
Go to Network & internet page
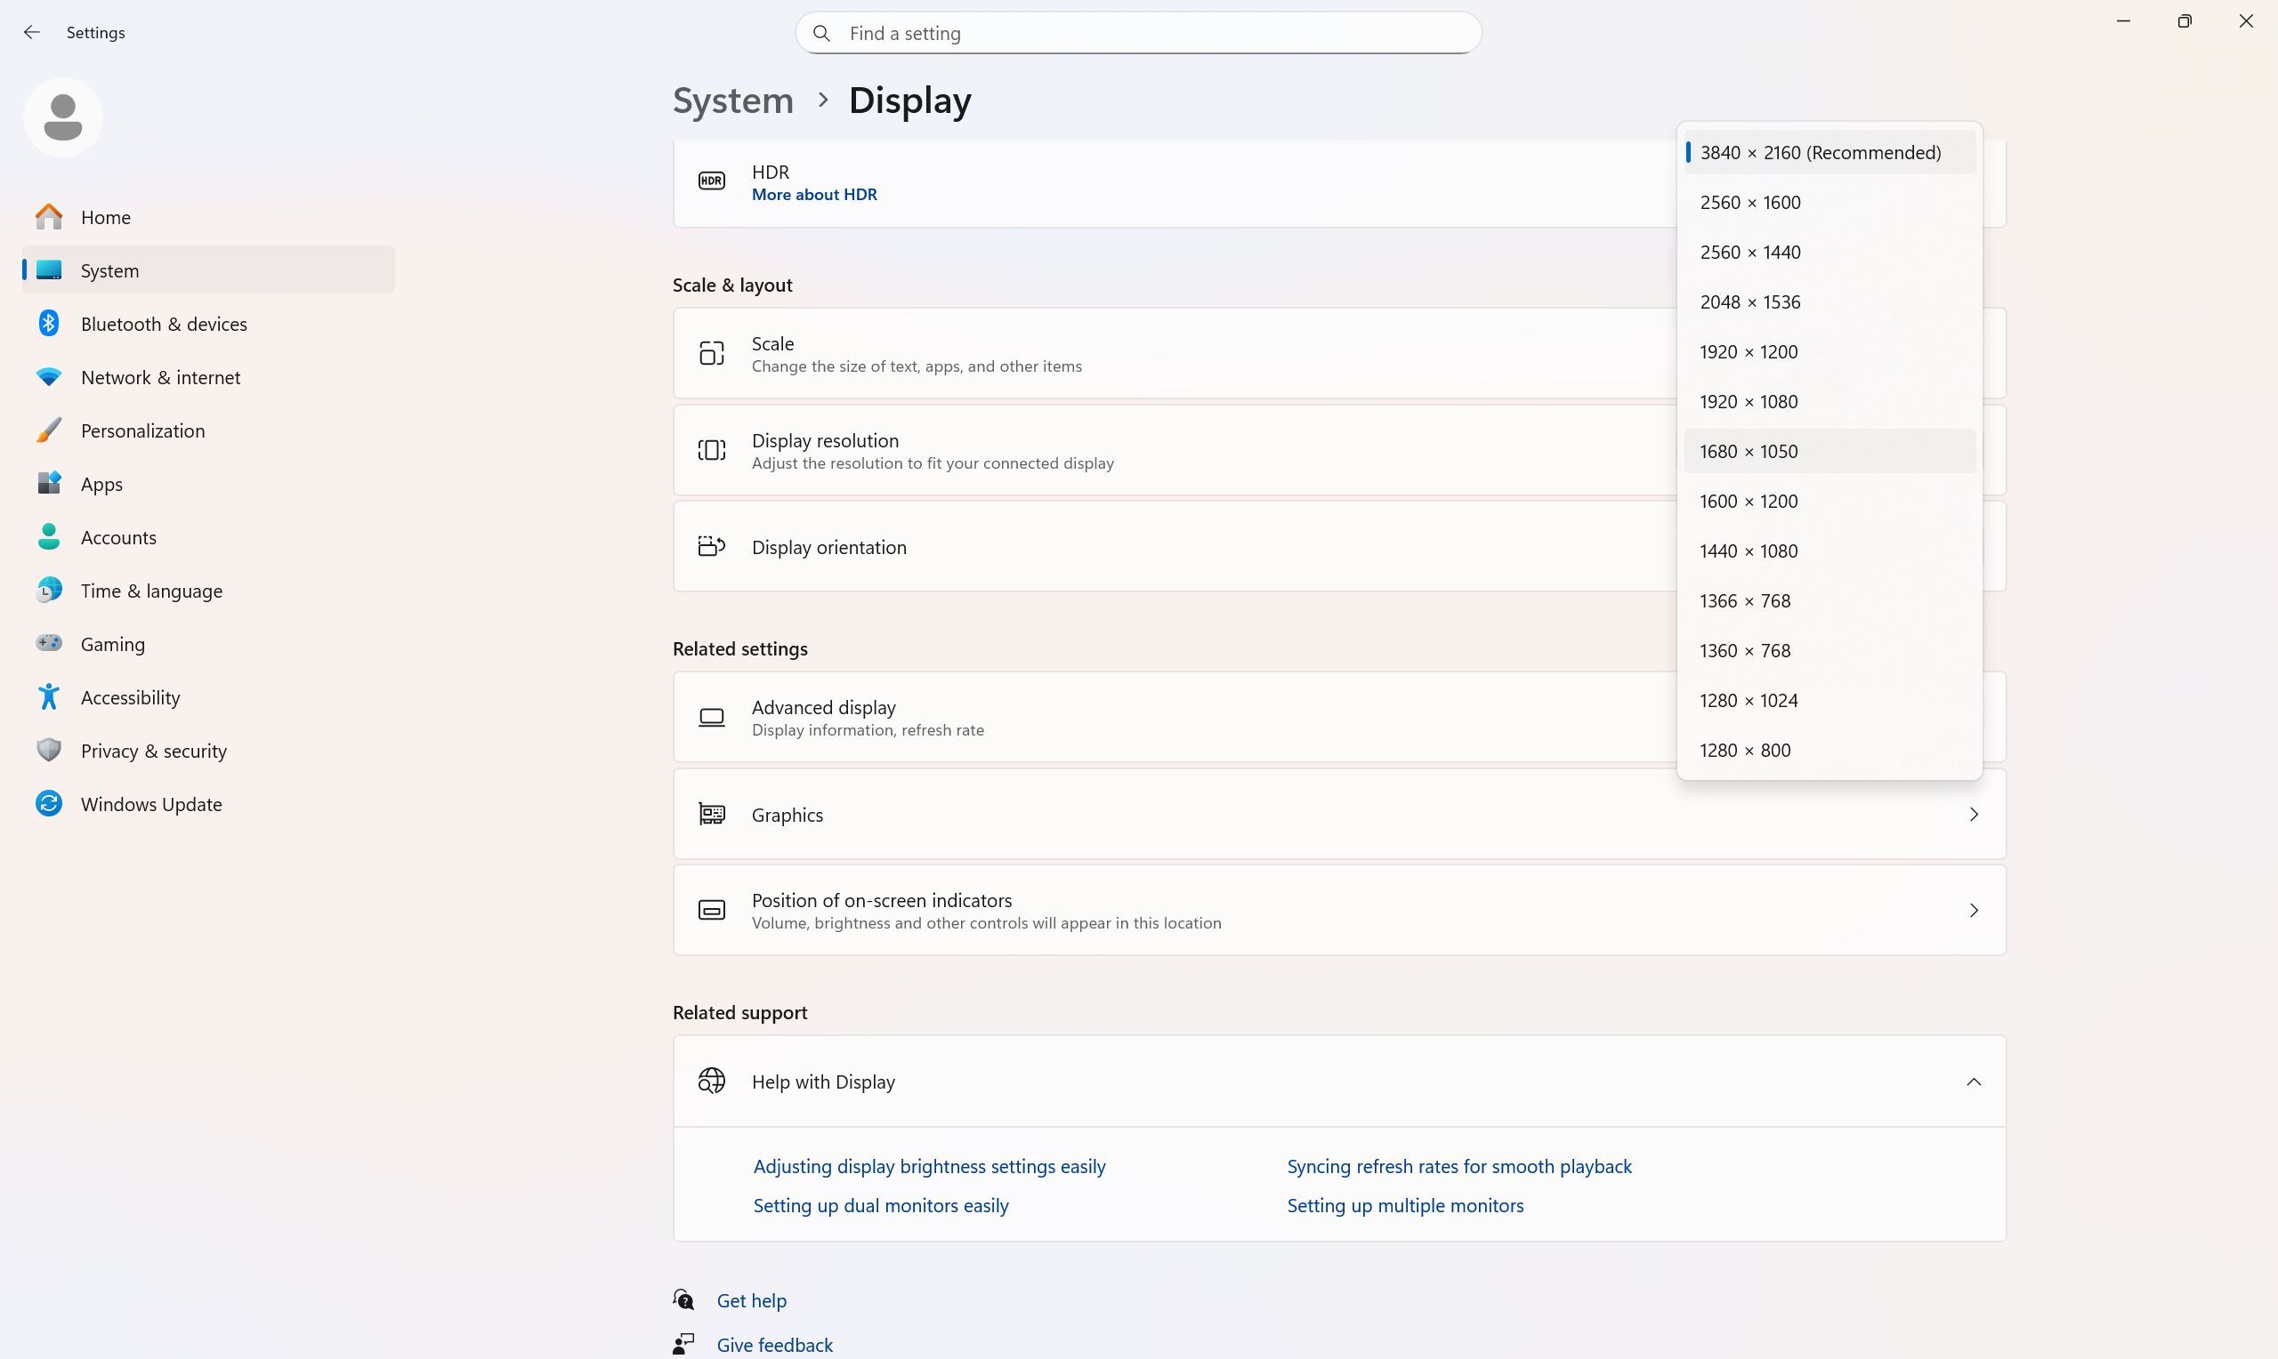[x=160, y=377]
